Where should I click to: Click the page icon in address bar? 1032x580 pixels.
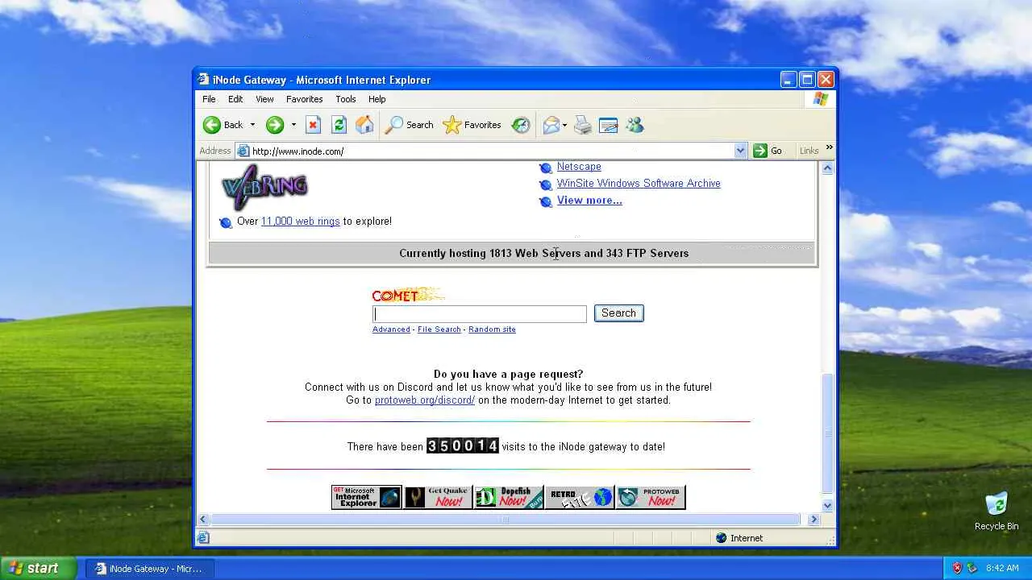point(243,151)
